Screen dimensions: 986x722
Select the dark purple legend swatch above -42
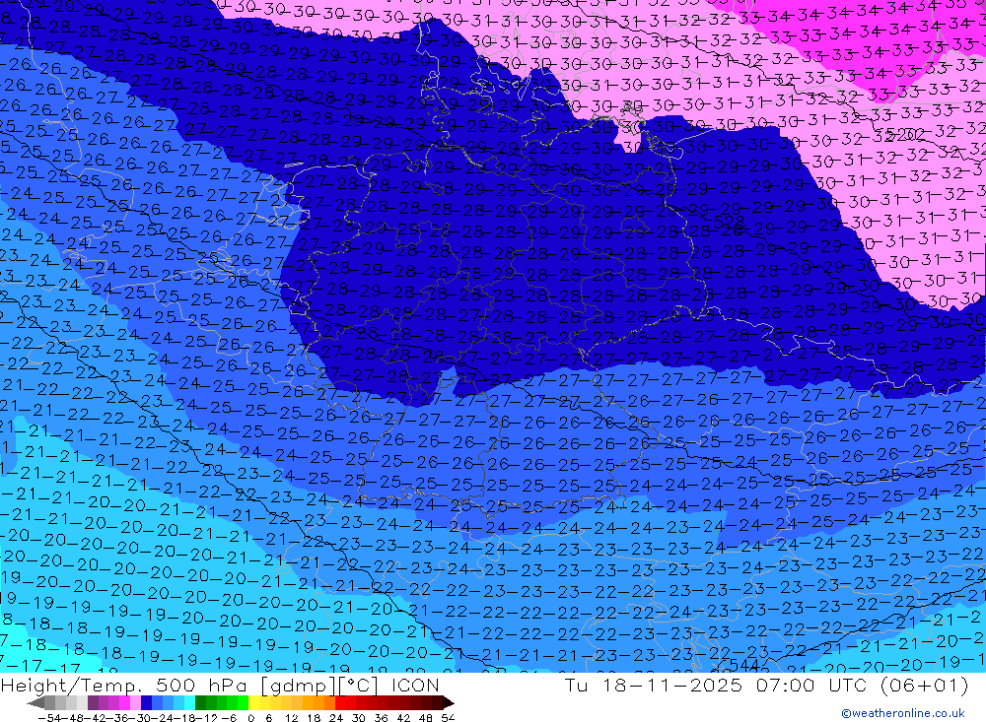tap(93, 703)
